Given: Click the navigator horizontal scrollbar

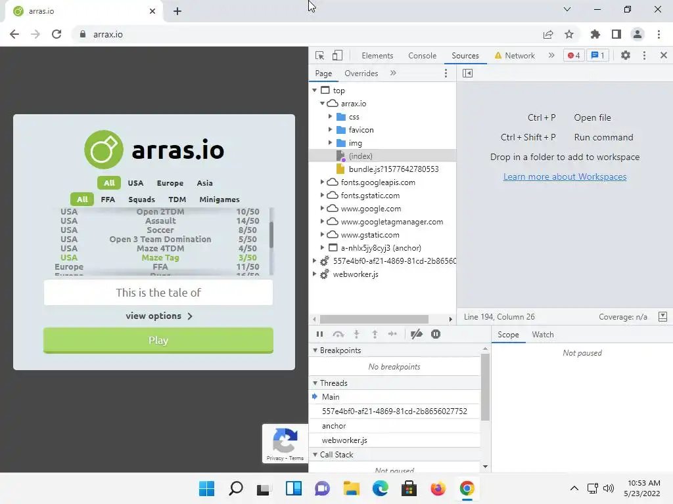Looking at the screenshot, I should [374, 320].
